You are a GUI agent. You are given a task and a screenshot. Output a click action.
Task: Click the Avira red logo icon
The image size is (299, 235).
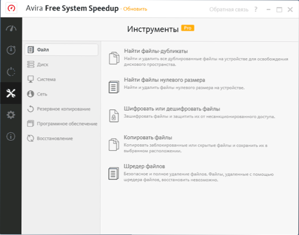click(12, 8)
